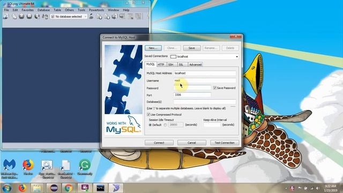
Task: Select the Firefox desktop shortcut
Action: tap(28, 167)
